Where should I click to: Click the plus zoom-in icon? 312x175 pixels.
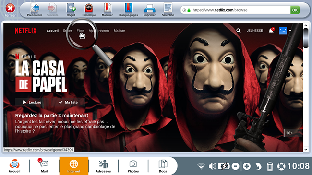(x=247, y=166)
